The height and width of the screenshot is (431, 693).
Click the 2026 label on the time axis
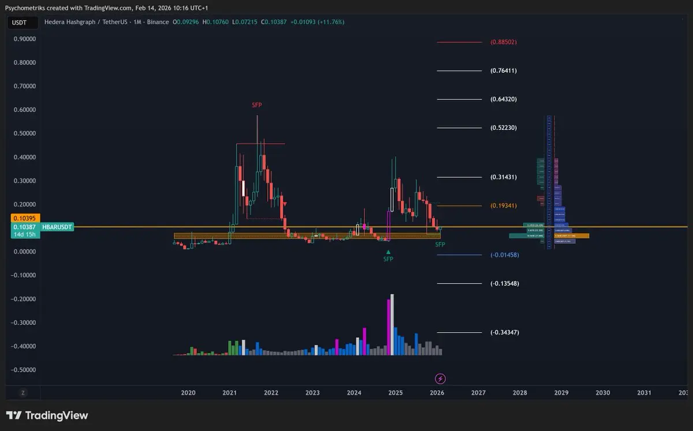point(437,393)
